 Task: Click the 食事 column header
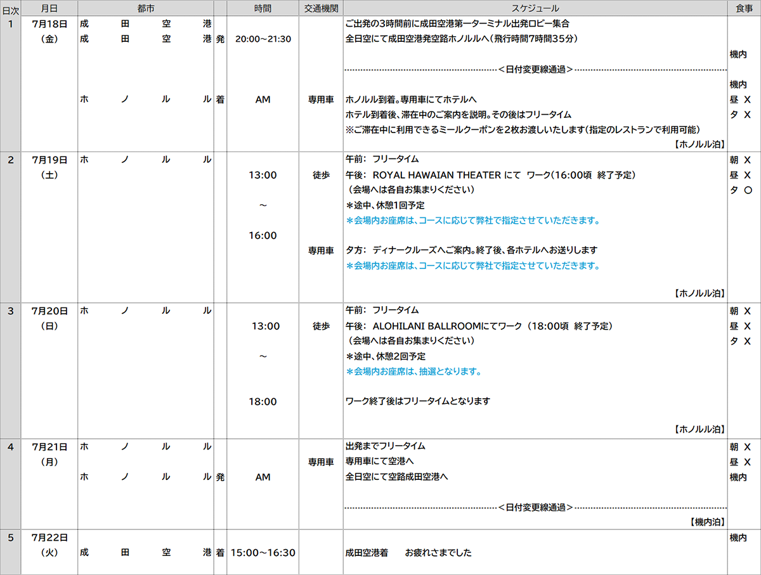[x=744, y=8]
